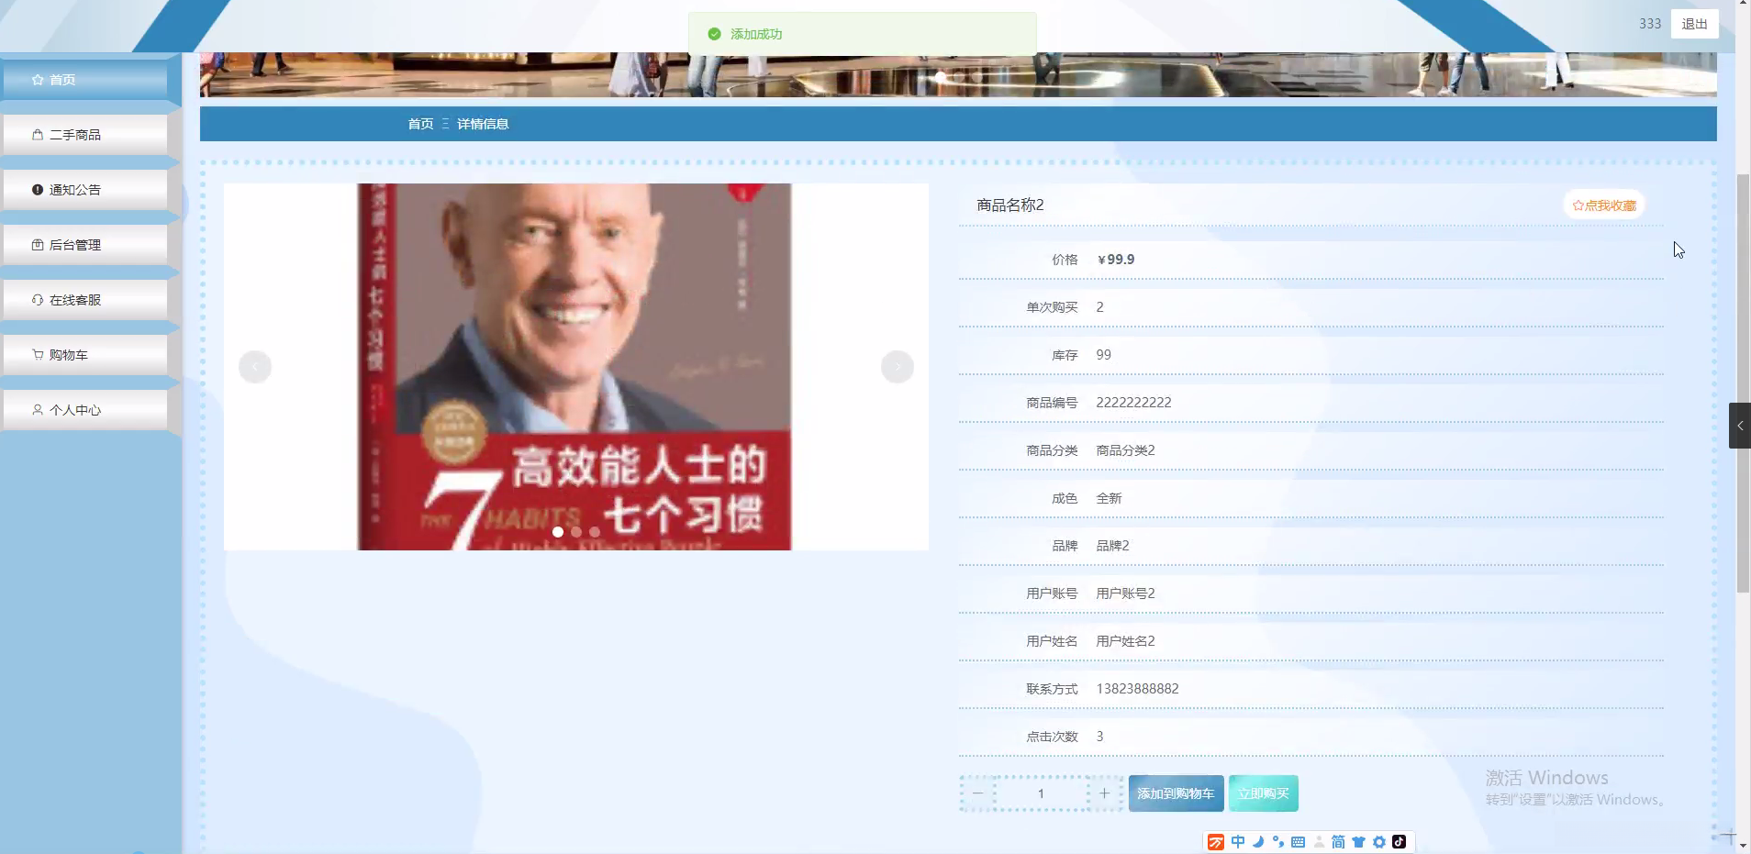Image resolution: width=1751 pixels, height=854 pixels.
Task: View the 购物车 sidebar entry
Action: tap(85, 355)
